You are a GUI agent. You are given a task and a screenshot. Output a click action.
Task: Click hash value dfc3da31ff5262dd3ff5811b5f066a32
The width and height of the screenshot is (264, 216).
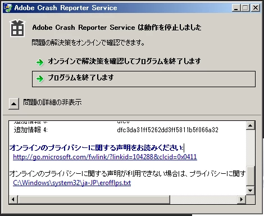(x=167, y=130)
